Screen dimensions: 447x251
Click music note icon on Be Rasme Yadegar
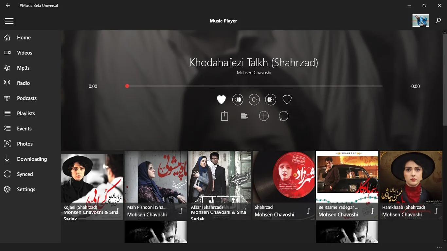coord(372,211)
